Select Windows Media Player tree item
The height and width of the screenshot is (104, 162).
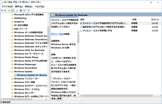tap(26, 57)
